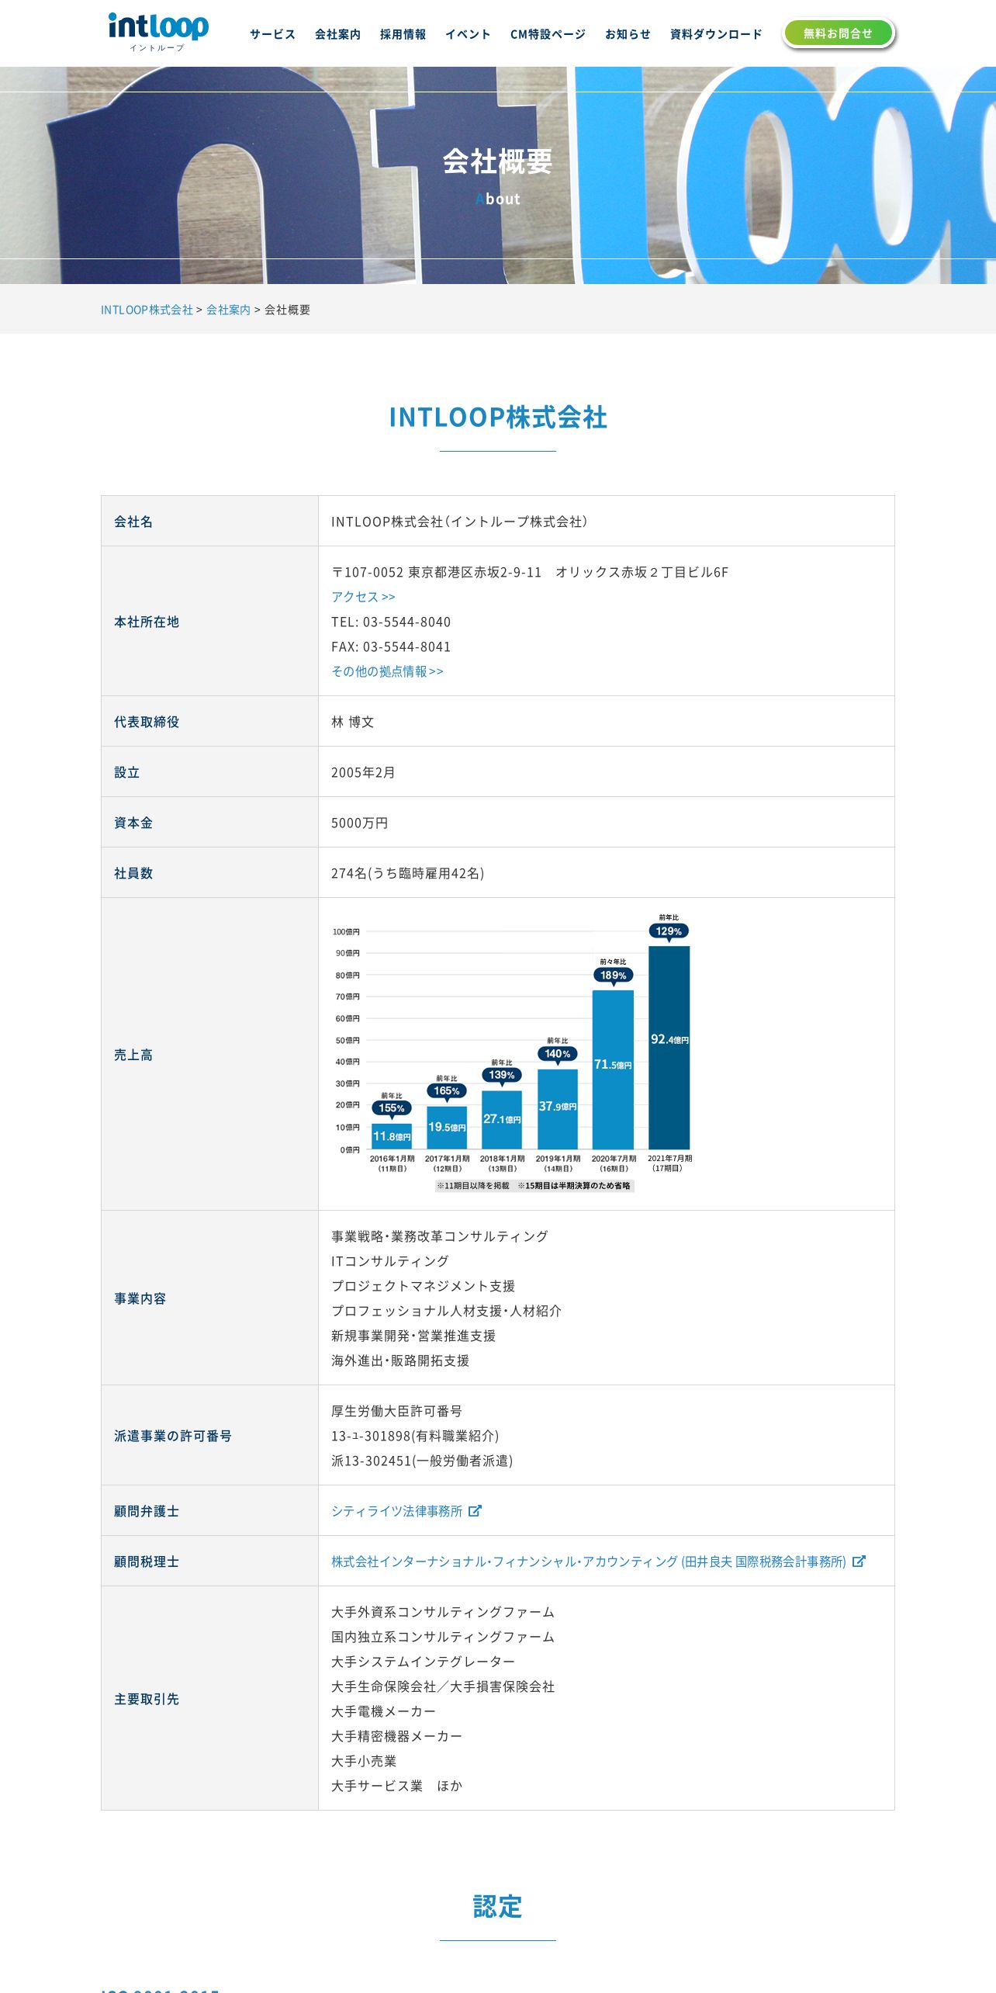Click the 本社所在地 row label
Viewport: 996px width, 1993px height.
(147, 622)
